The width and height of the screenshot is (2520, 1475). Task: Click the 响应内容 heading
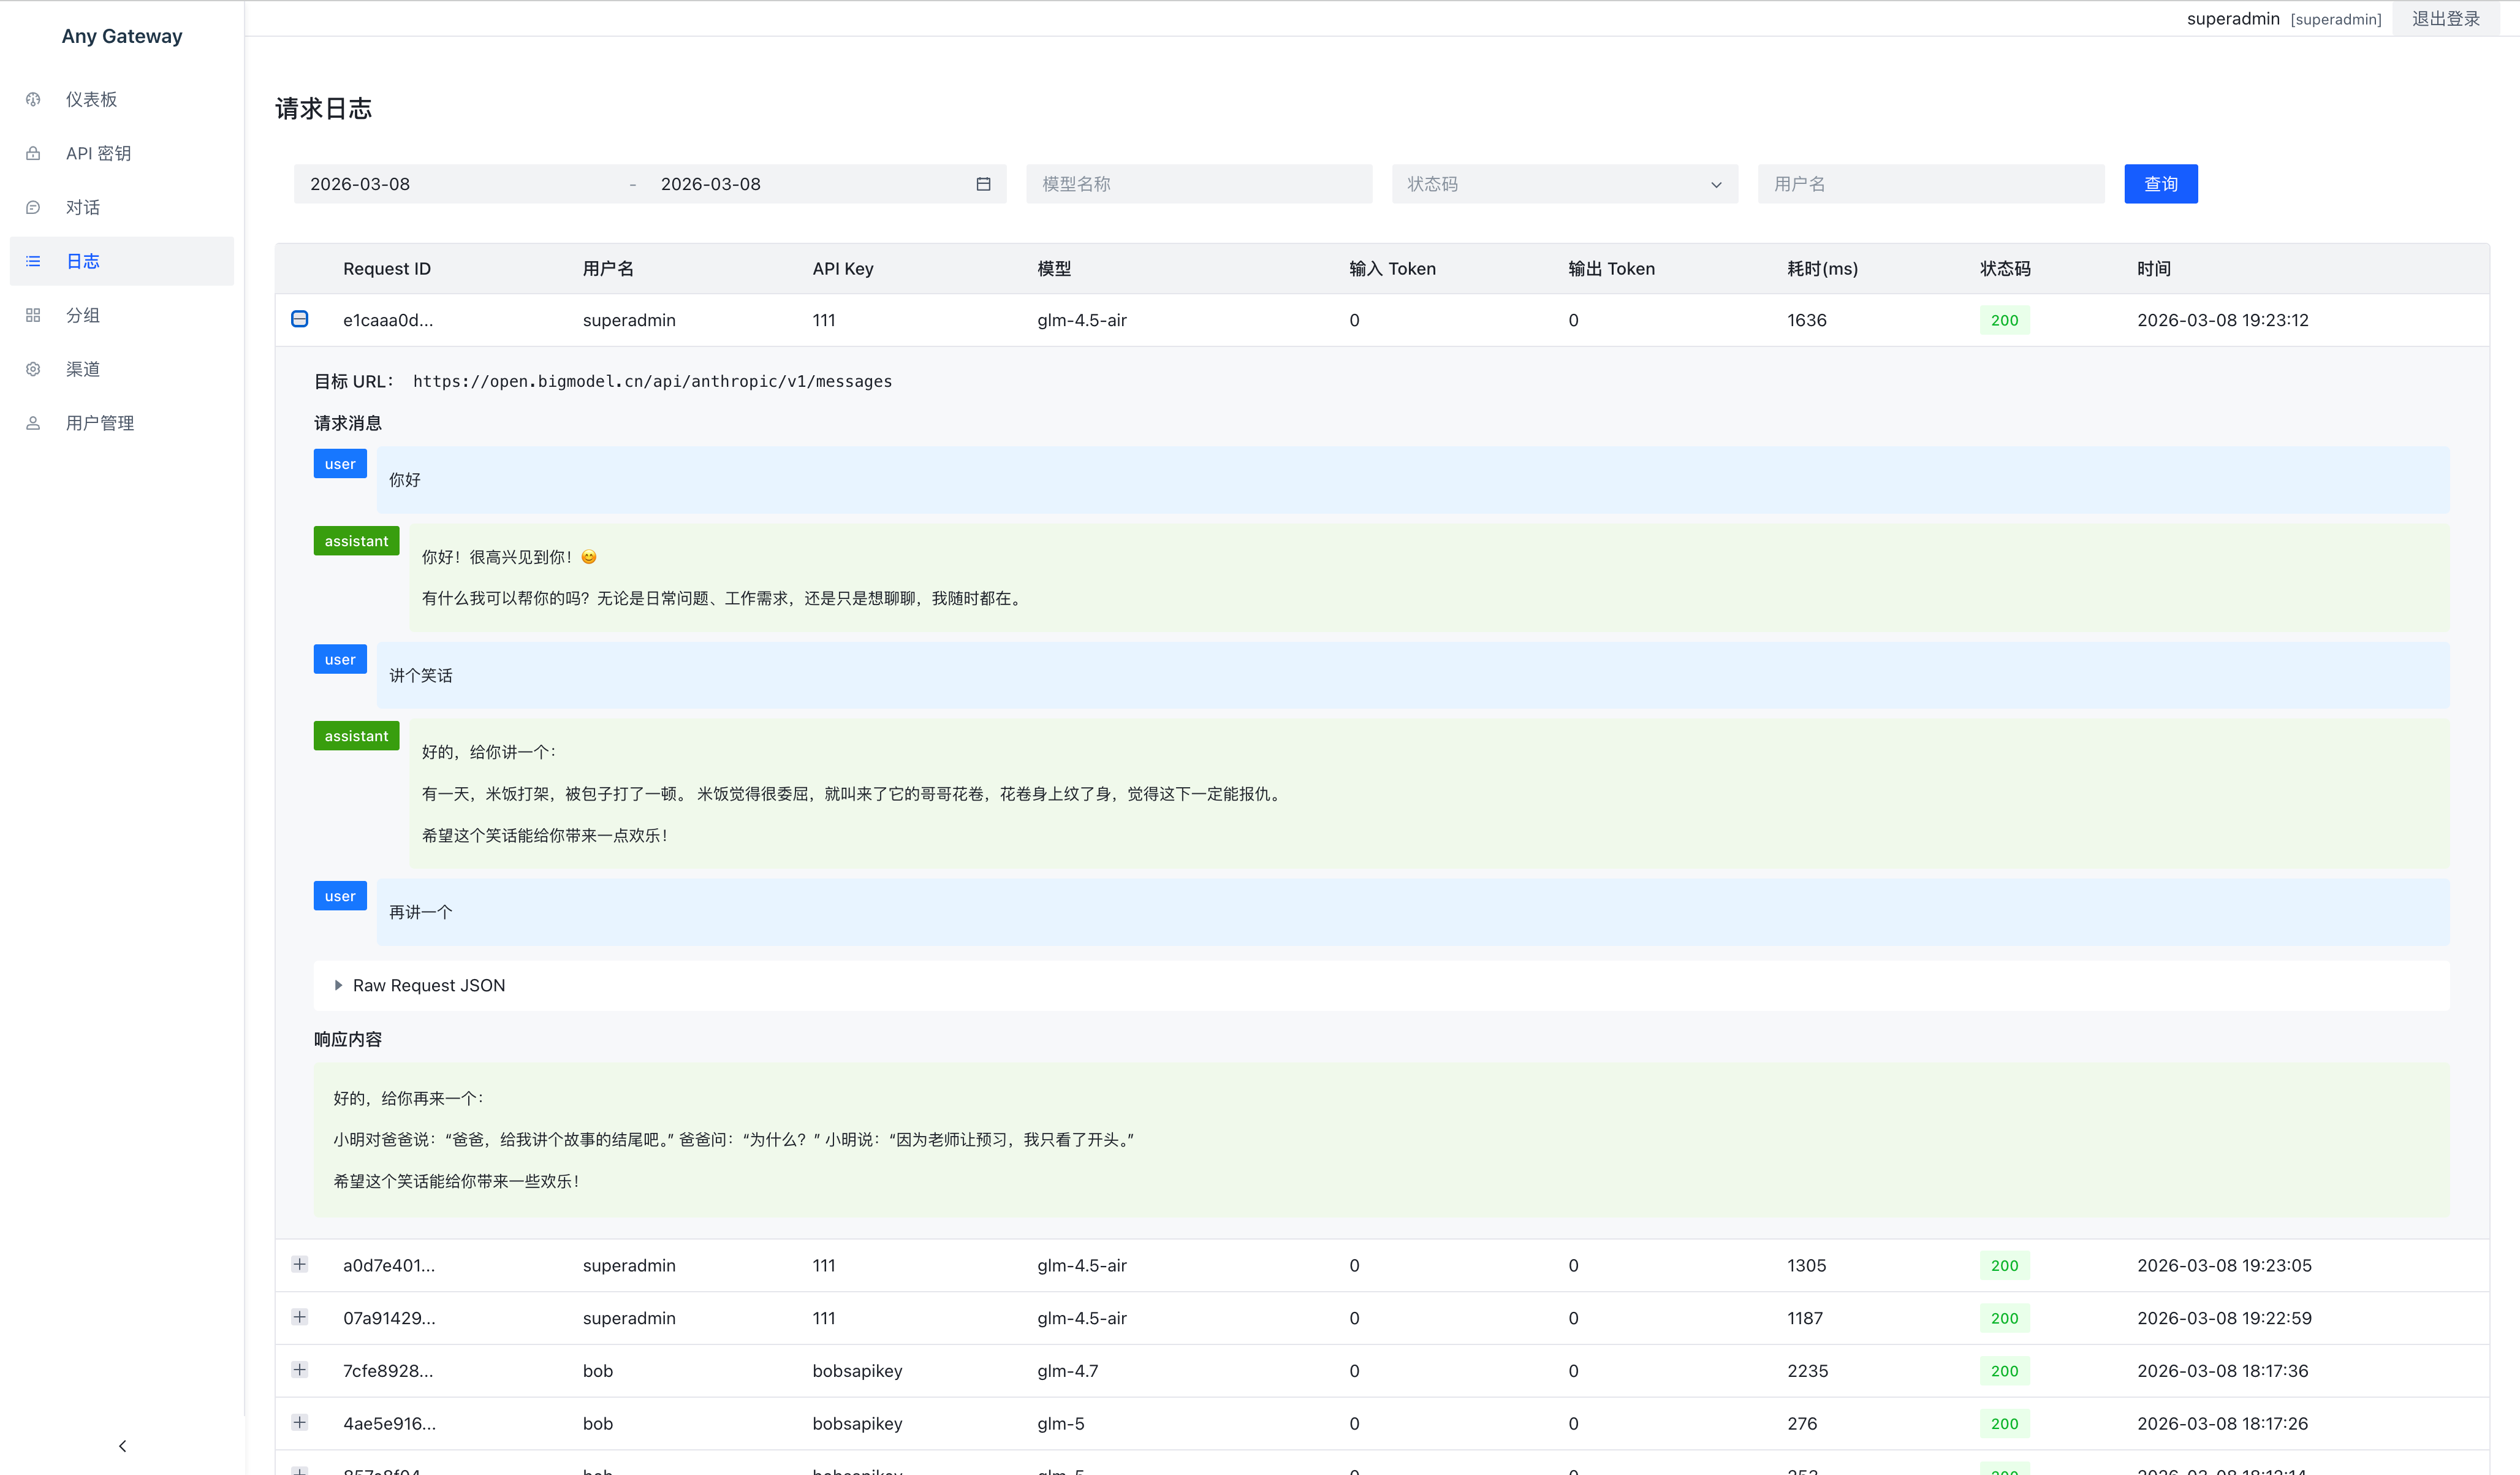click(x=348, y=1039)
